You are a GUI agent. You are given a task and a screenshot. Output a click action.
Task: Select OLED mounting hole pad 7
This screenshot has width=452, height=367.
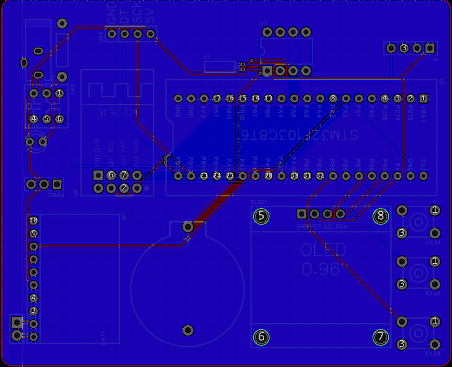click(380, 337)
